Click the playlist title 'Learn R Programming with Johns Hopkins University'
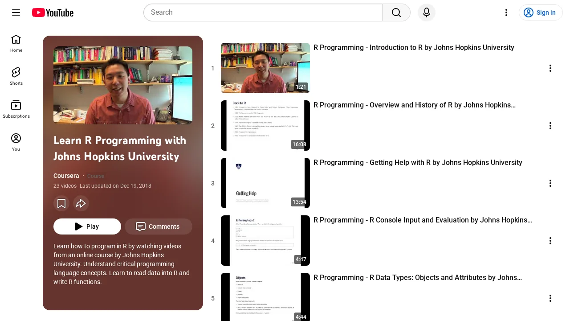This screenshot has width=570, height=321. 120,148
